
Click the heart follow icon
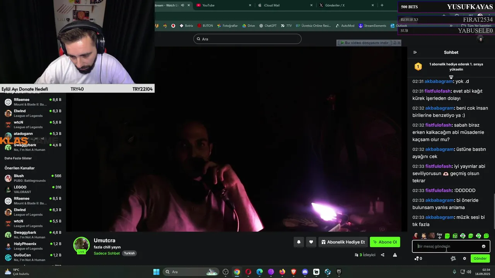(x=311, y=242)
